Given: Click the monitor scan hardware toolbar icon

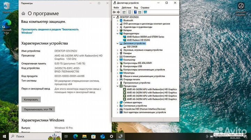Looking at the screenshot, I should (x=145, y=12).
